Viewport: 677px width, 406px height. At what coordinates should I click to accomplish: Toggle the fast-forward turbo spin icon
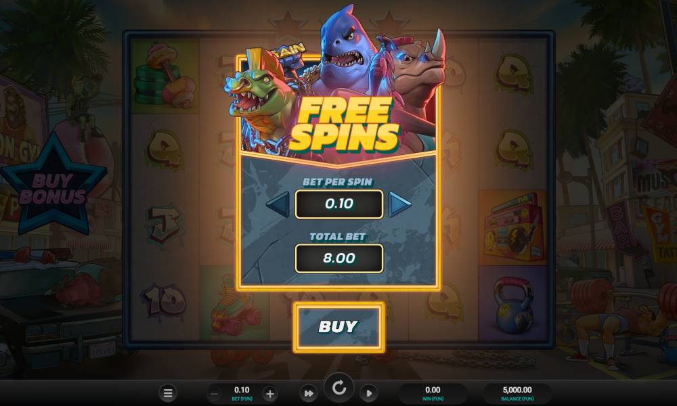click(309, 393)
